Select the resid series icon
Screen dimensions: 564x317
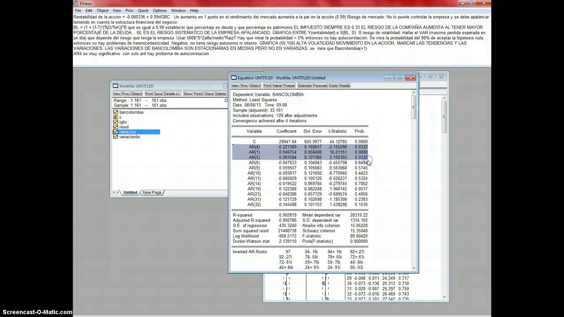click(115, 127)
